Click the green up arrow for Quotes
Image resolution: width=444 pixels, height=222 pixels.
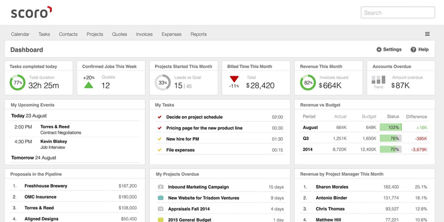tap(89, 85)
